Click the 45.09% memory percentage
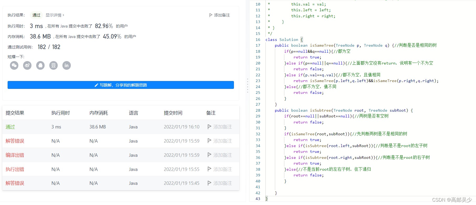The image size is (476, 205). pyautogui.click(x=112, y=36)
